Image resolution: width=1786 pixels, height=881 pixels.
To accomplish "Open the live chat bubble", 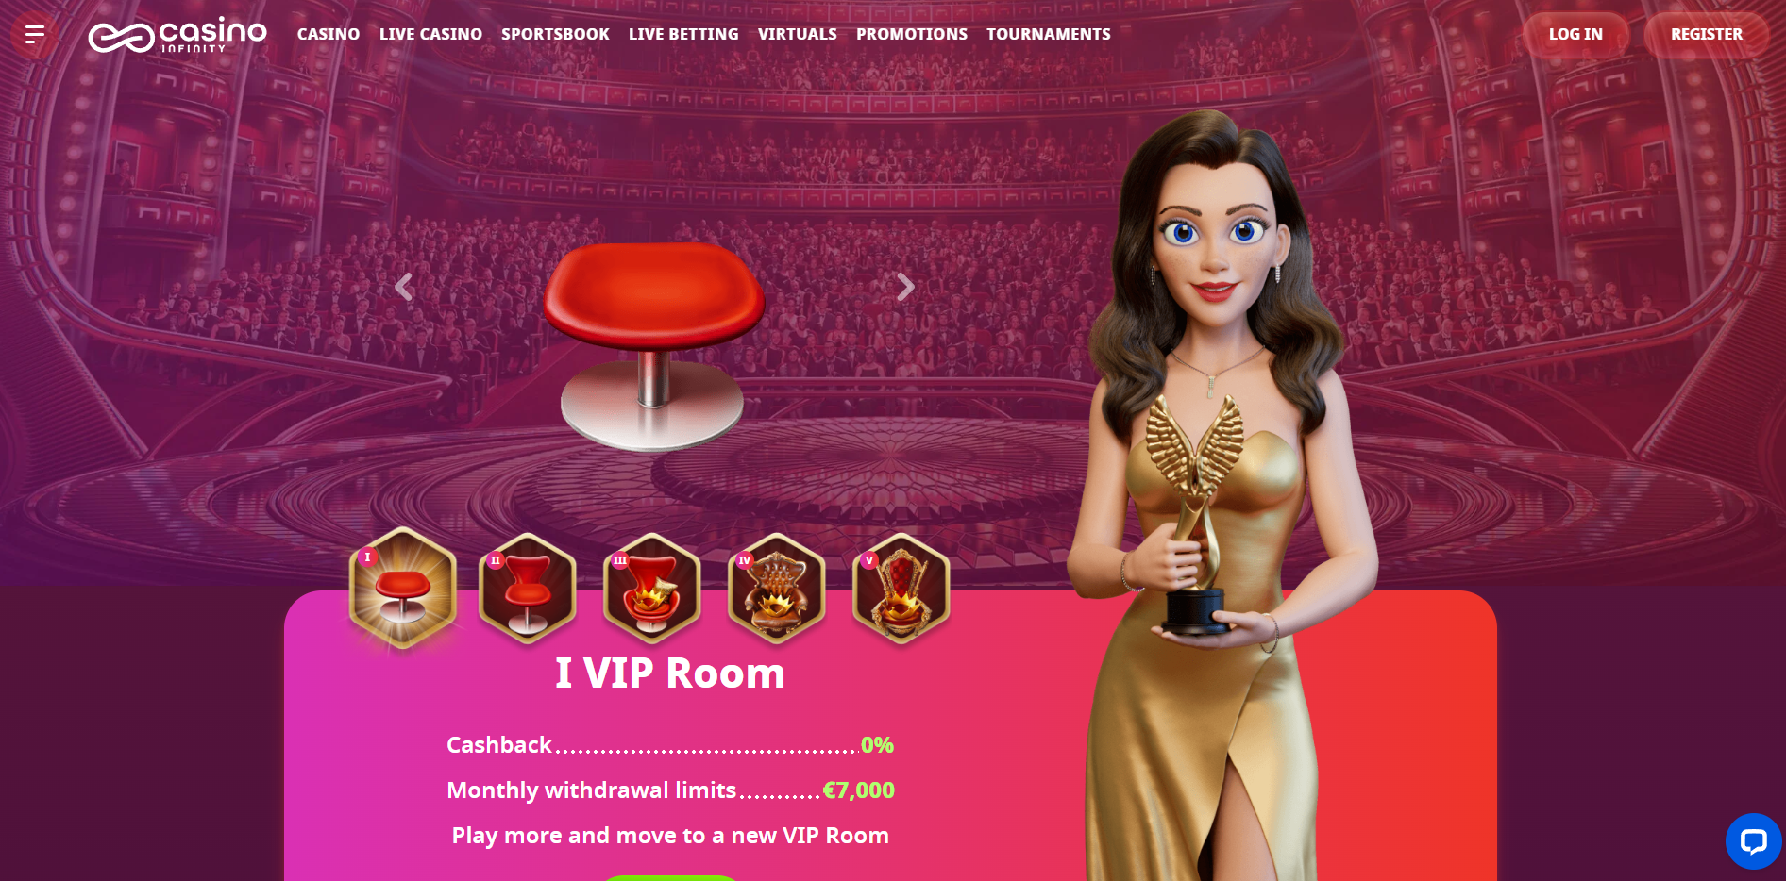I will tap(1754, 841).
